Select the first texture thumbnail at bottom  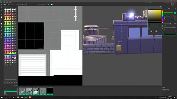click(x=22, y=91)
